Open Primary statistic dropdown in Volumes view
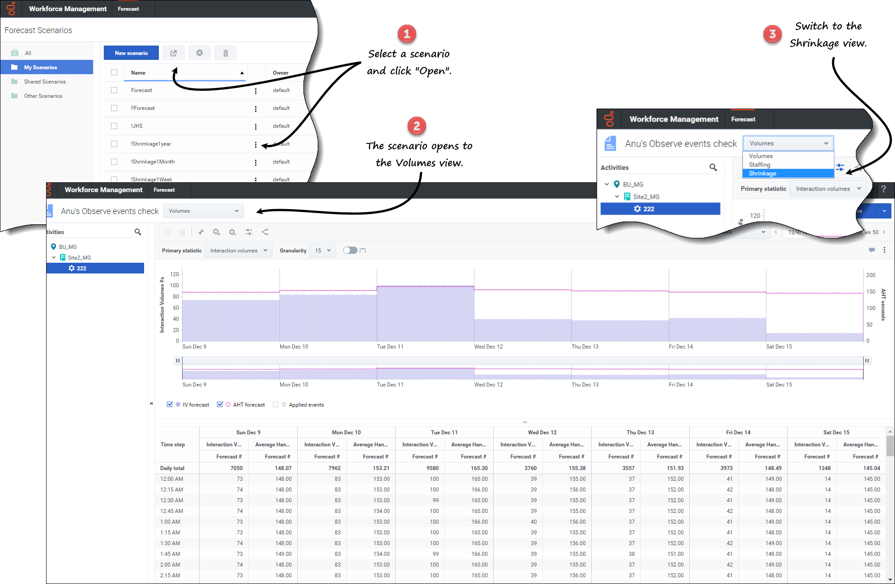 pyautogui.click(x=238, y=250)
